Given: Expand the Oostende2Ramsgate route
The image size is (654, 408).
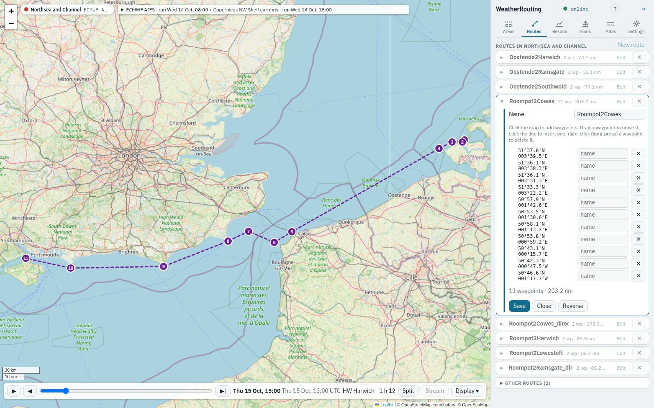Looking at the screenshot, I should [x=502, y=72].
